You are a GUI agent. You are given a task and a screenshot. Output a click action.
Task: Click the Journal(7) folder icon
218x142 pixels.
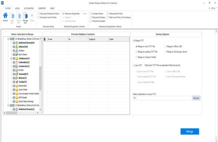pos(17,74)
